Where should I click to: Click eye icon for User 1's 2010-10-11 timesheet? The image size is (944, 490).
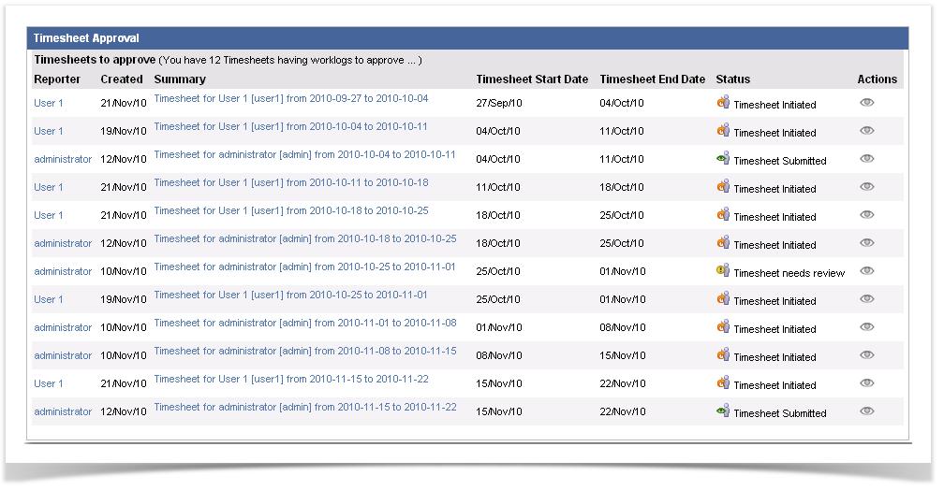coord(866,187)
